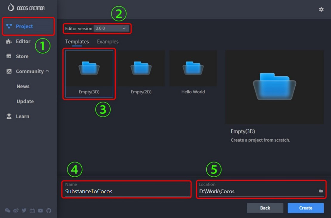
Task: Open the Twitter bird icon
Action: (x=24, y=211)
